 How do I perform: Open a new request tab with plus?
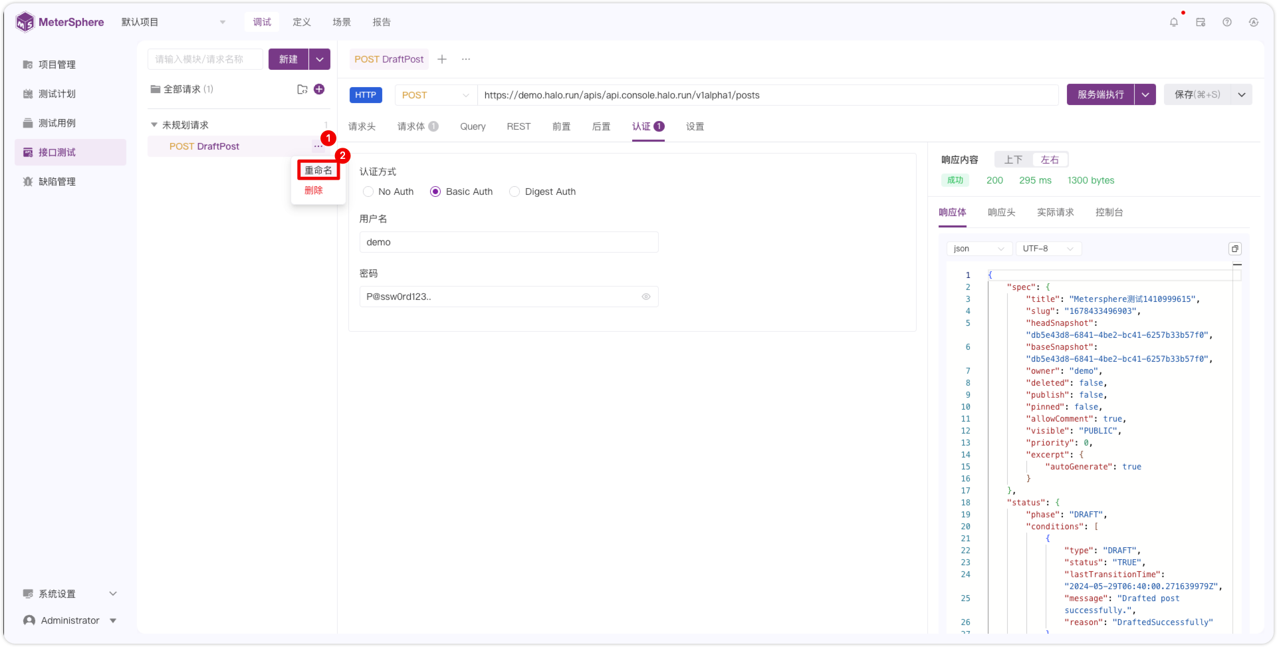pos(442,59)
